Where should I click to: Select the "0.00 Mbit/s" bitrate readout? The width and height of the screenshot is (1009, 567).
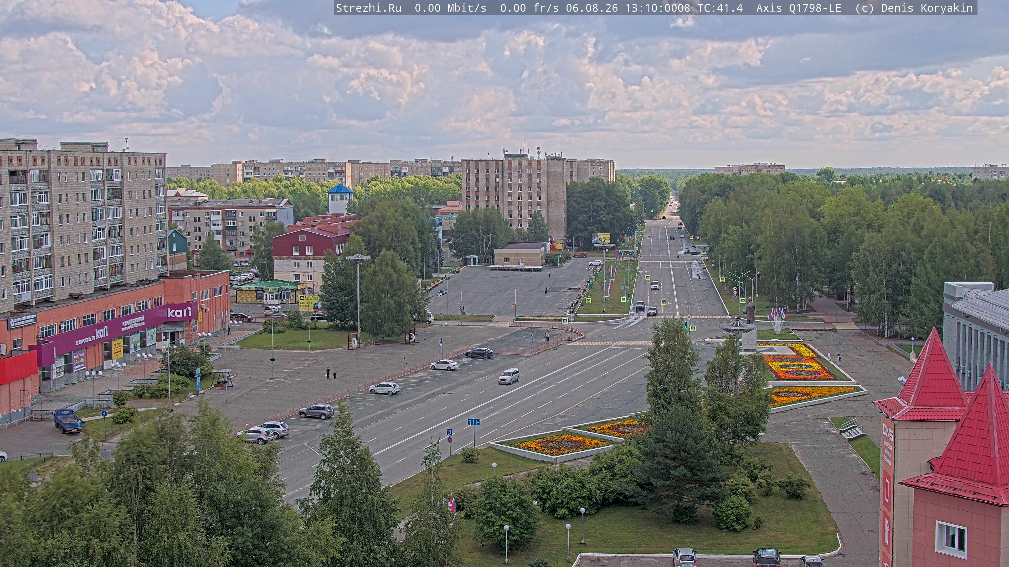tap(450, 8)
